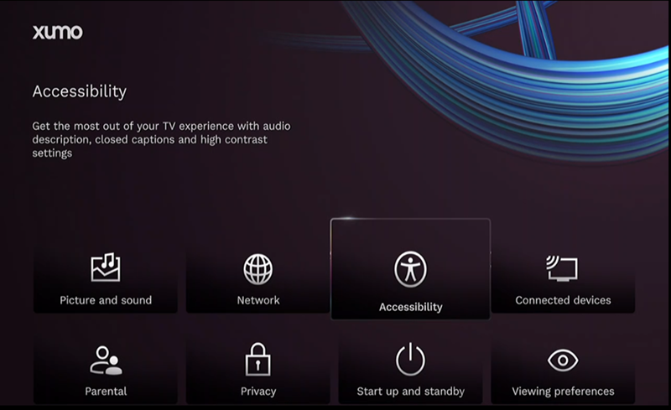671x410 pixels.
Task: Go to the 'Parental' settings label
Action: (x=106, y=392)
